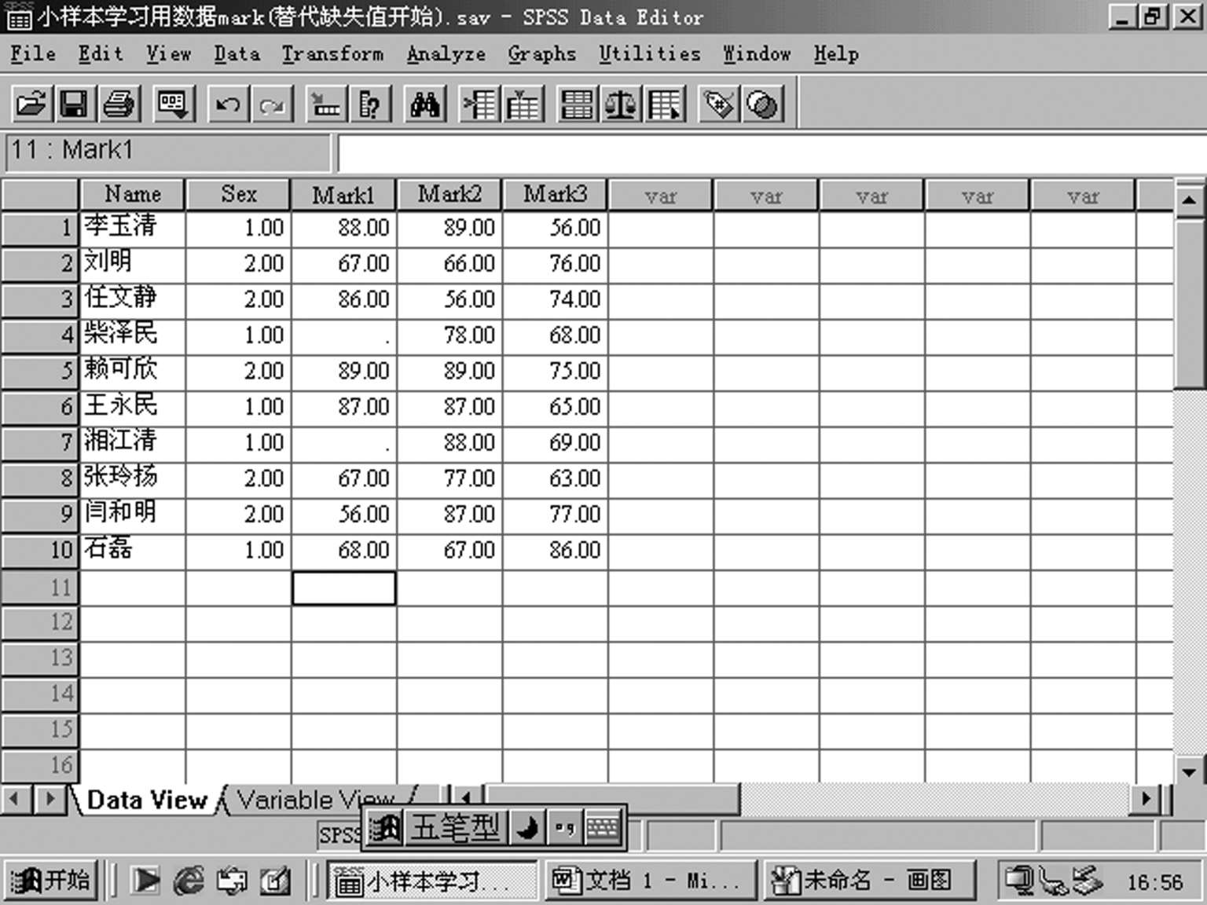Open the File menu
The height and width of the screenshot is (905, 1207).
click(33, 53)
